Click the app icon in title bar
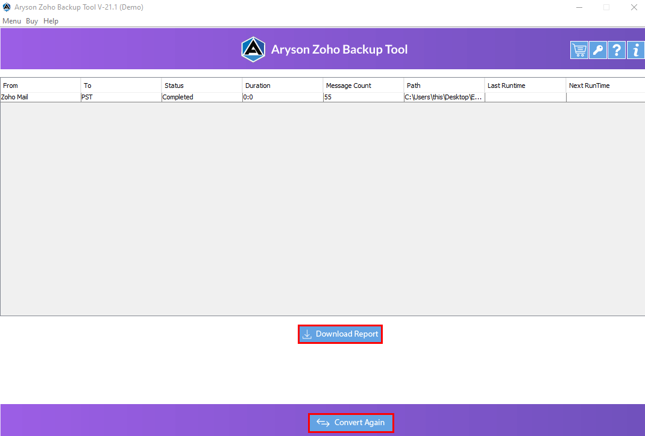 point(7,7)
